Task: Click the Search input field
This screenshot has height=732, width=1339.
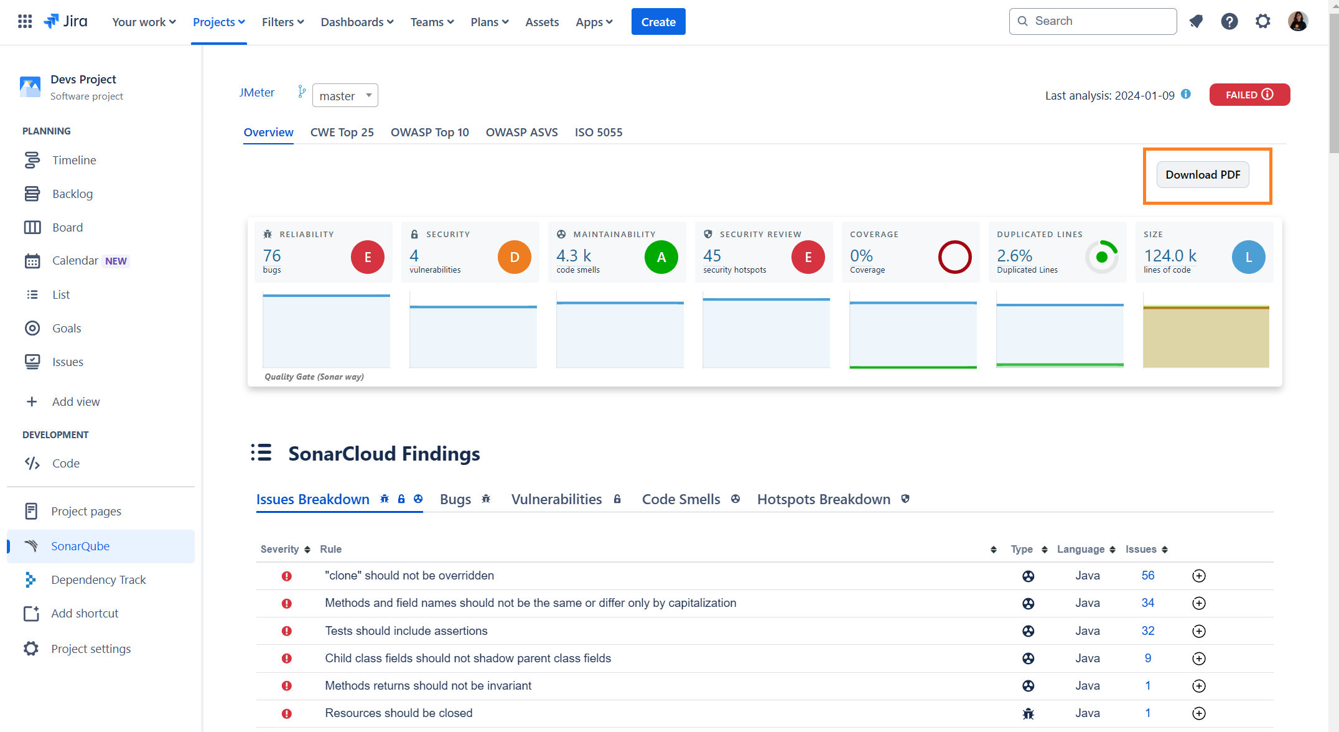Action: point(1093,21)
